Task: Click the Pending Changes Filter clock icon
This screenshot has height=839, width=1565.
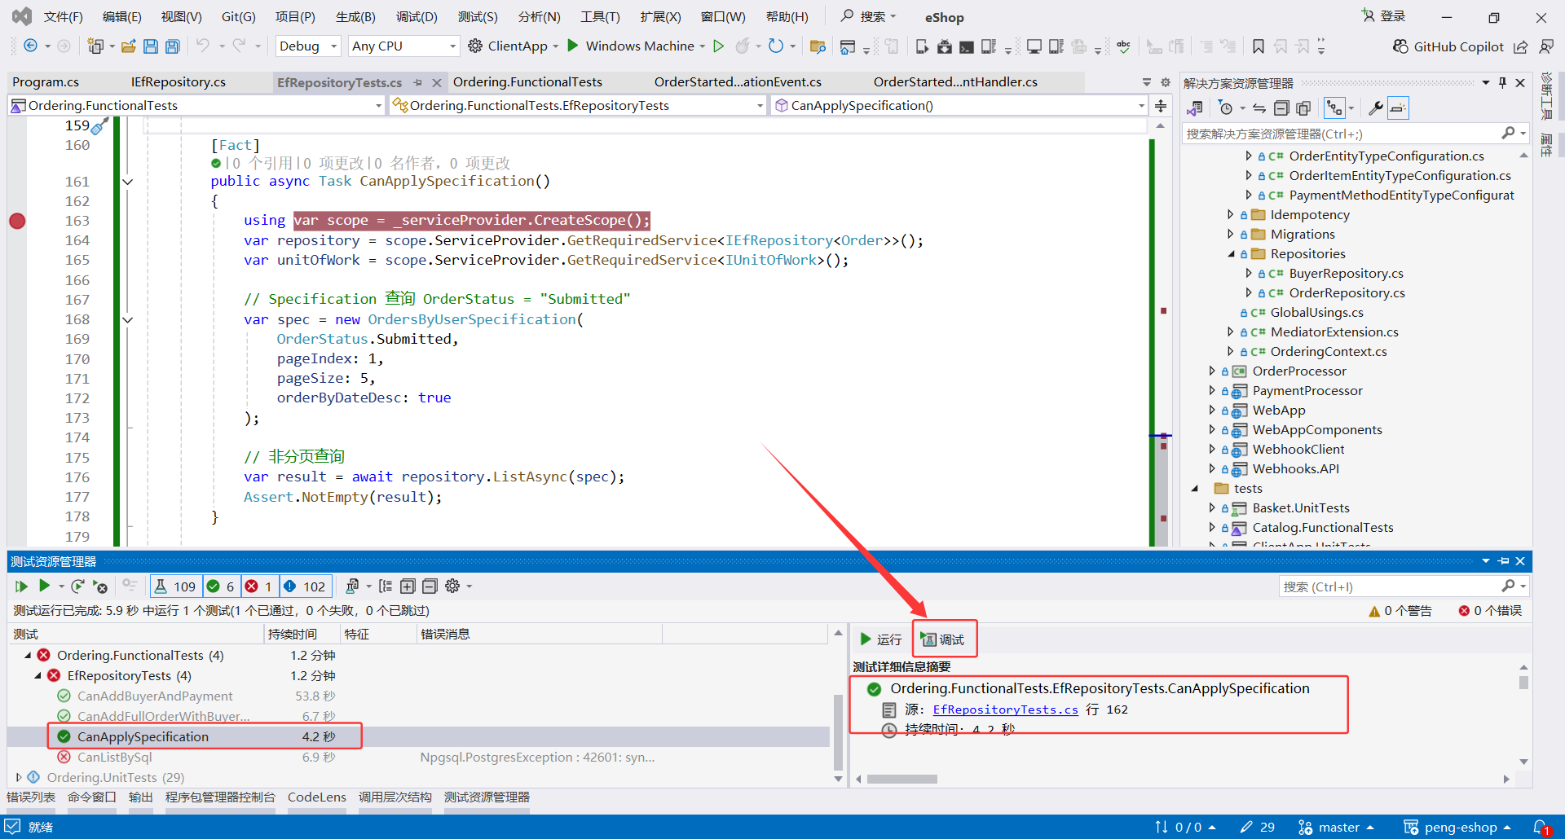Action: point(1225,108)
